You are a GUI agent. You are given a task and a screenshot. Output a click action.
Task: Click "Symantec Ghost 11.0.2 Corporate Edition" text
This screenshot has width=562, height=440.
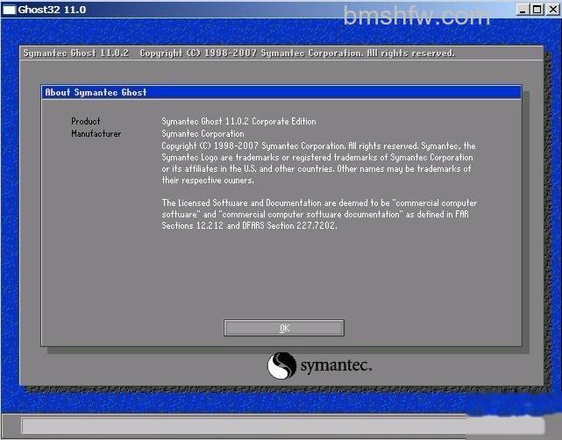point(238,122)
